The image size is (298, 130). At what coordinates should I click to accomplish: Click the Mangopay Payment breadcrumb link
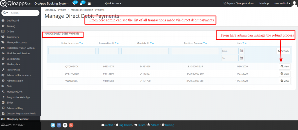(x=55, y=10)
